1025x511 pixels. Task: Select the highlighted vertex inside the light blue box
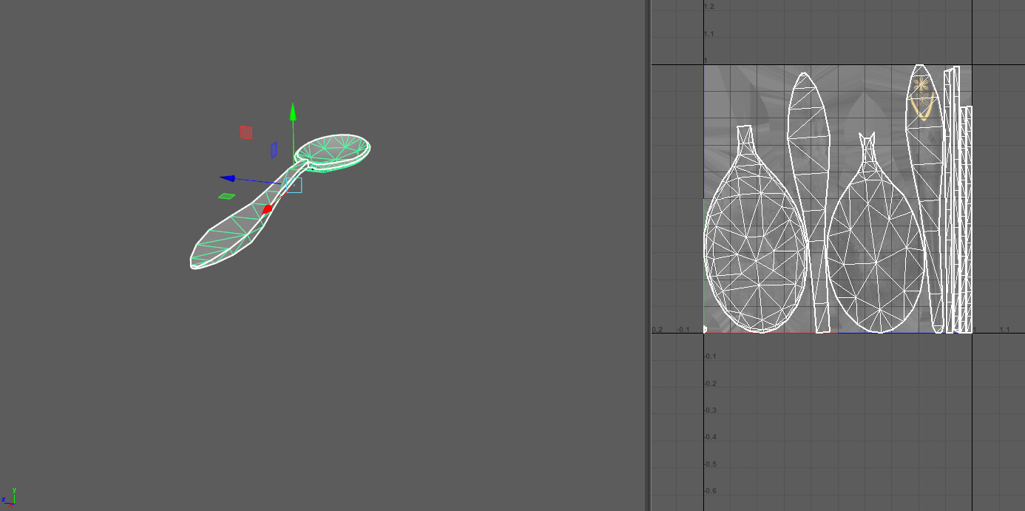tap(295, 186)
